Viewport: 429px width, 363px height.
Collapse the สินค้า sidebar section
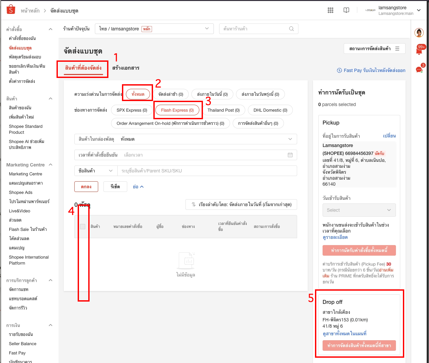coord(51,98)
